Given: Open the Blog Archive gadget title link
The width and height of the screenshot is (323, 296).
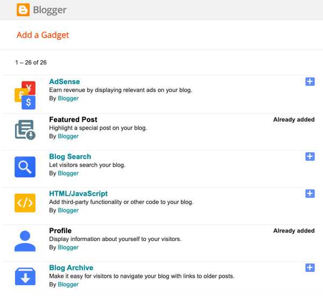Looking at the screenshot, I should click(x=71, y=268).
